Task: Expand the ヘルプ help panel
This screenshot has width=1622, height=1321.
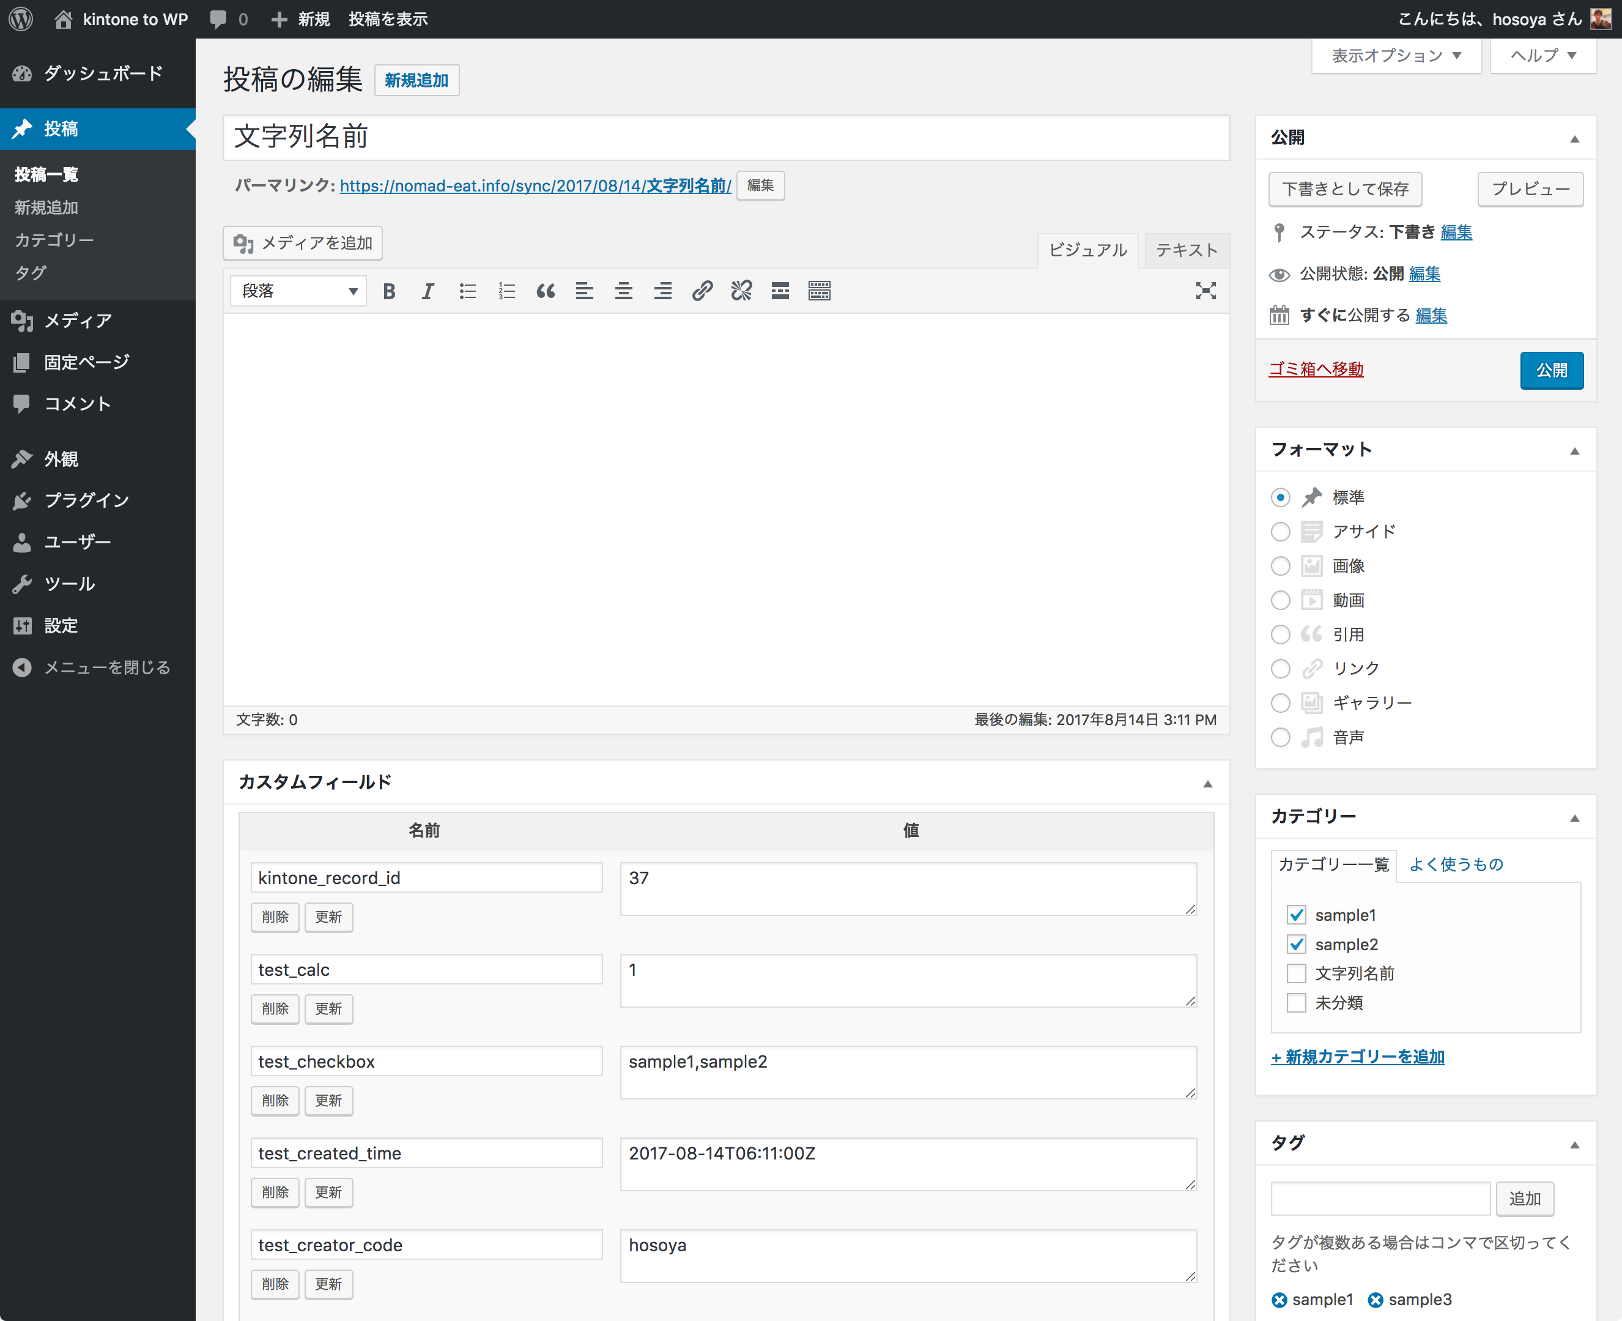Action: (1543, 56)
